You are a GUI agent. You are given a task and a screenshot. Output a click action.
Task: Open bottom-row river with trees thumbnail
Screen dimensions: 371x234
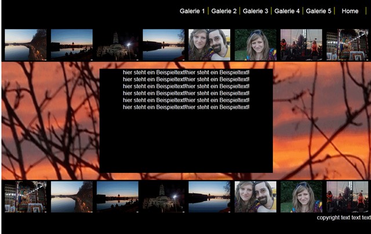click(x=72, y=197)
